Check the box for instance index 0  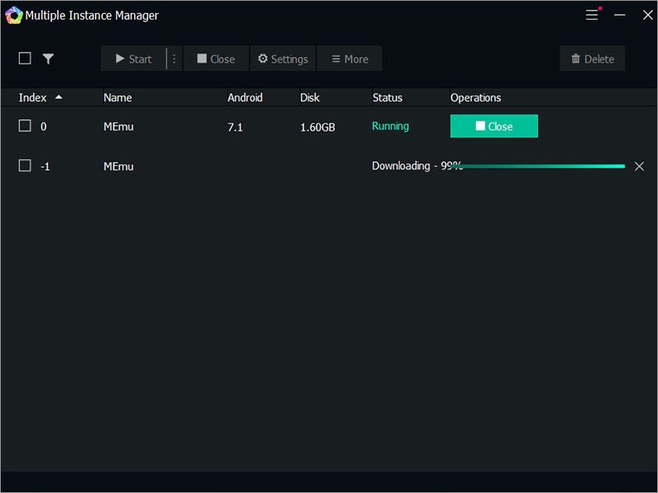point(25,126)
